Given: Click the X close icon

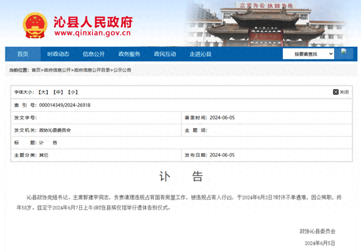Looking at the screenshot, I should coord(336,92).
